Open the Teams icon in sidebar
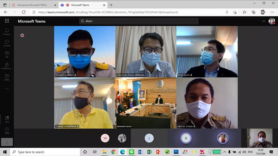This screenshot has height=156, width=278. 7,55
